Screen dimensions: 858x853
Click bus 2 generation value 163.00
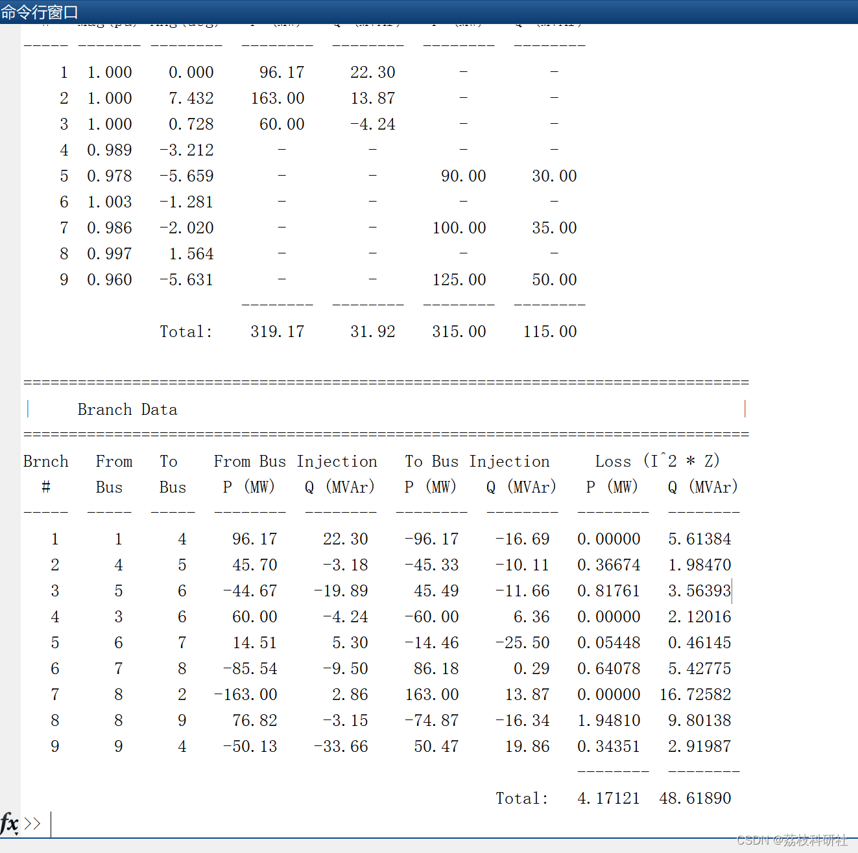278,99
